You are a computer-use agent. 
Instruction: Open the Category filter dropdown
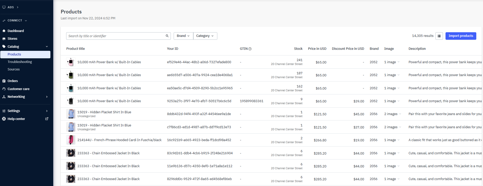point(205,36)
